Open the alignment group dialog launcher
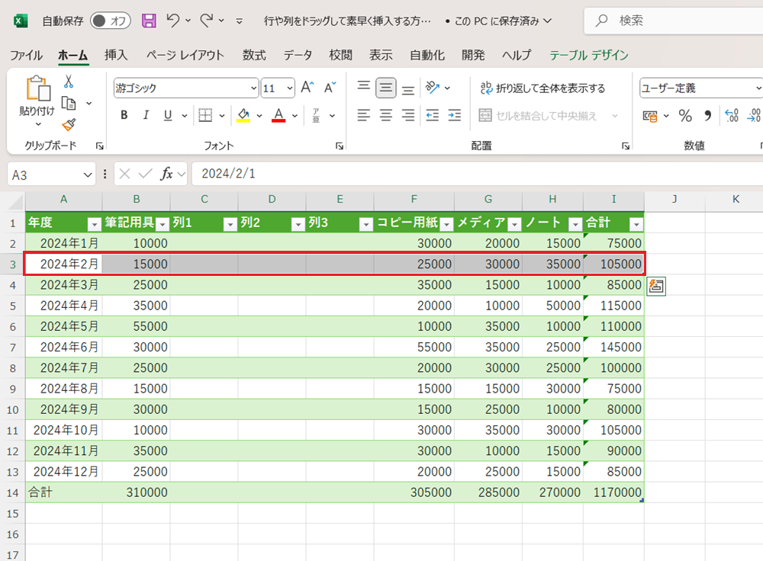Image resolution: width=763 pixels, height=561 pixels. pyautogui.click(x=626, y=146)
